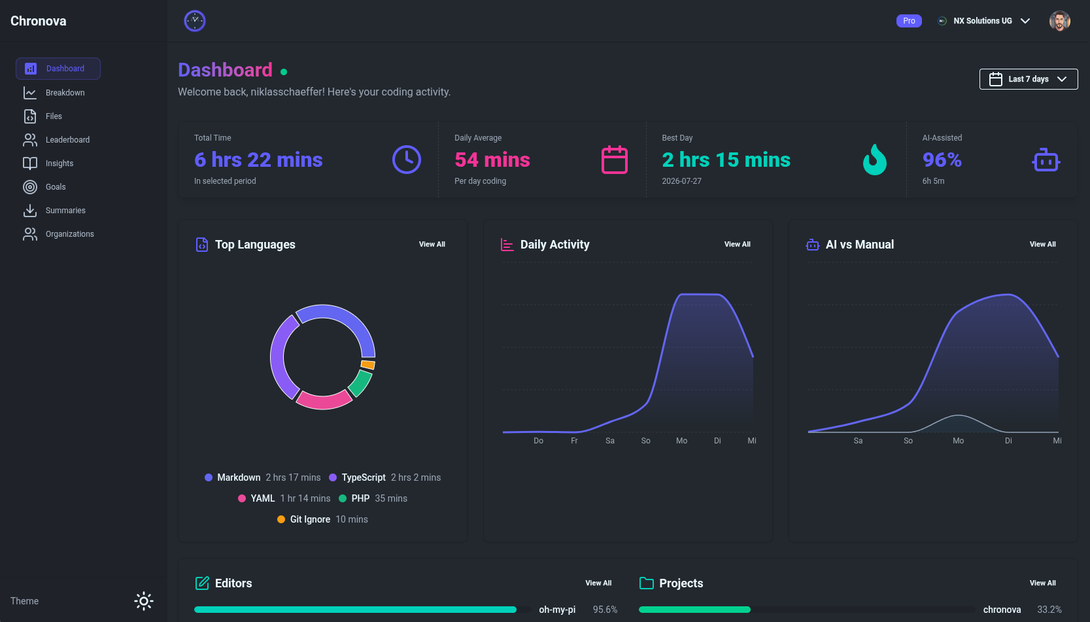Click the Git Ignore orange legend dot
The height and width of the screenshot is (622, 1090).
click(281, 519)
